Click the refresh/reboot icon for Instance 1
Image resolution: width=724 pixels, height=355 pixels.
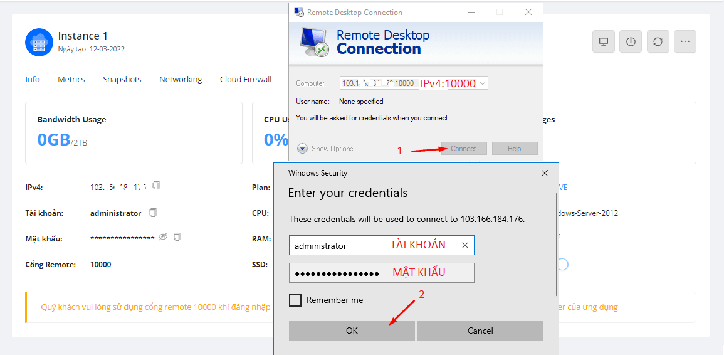pyautogui.click(x=658, y=42)
